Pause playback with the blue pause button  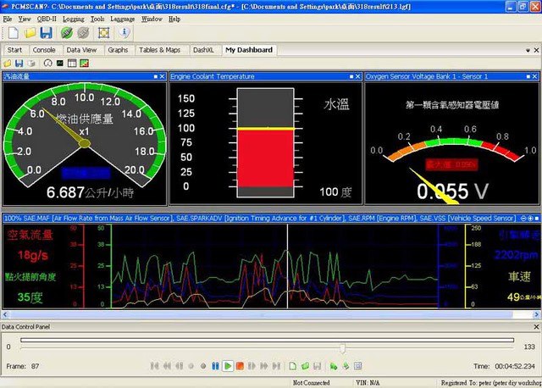pyautogui.click(x=215, y=365)
